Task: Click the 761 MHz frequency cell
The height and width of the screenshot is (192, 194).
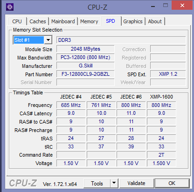Action: pos(101,105)
